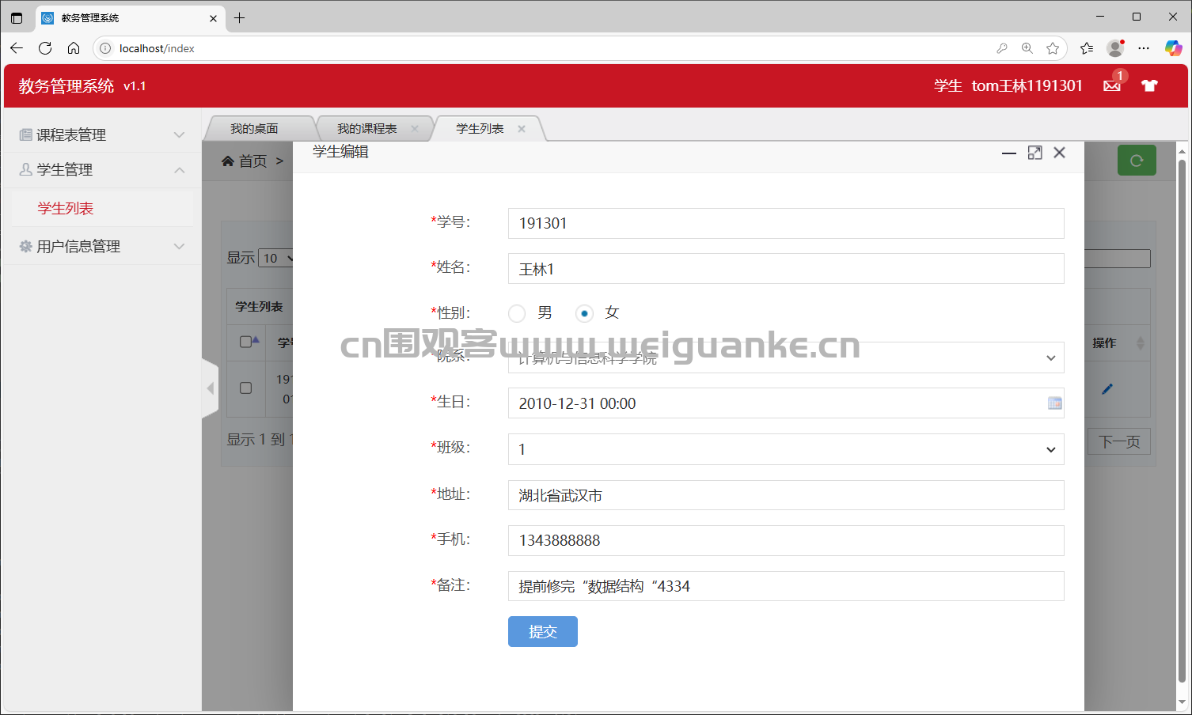Maximize the 学生编辑 dialog
The width and height of the screenshot is (1192, 715).
(x=1034, y=153)
